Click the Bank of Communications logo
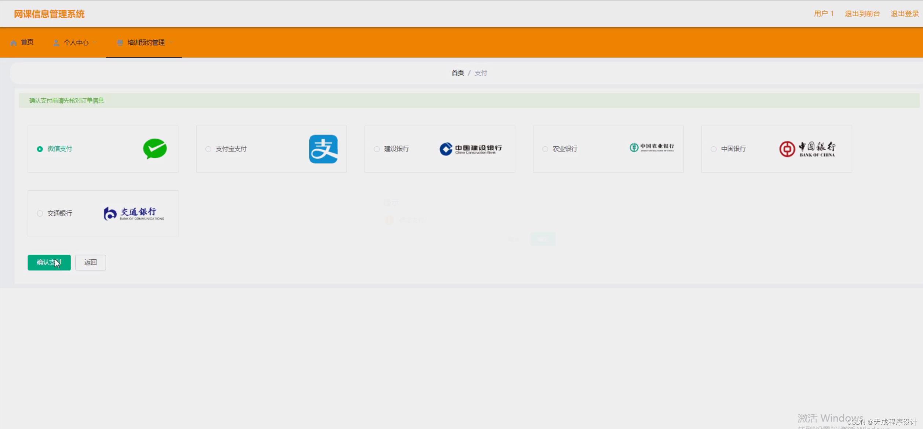 [x=134, y=213]
